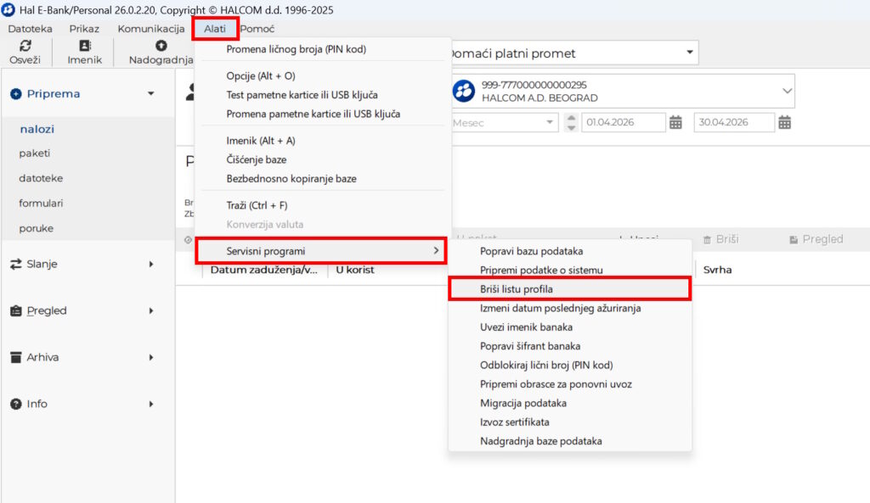This screenshot has width=870, height=503.
Task: Open paketi in the sidebar
Action: (x=35, y=154)
